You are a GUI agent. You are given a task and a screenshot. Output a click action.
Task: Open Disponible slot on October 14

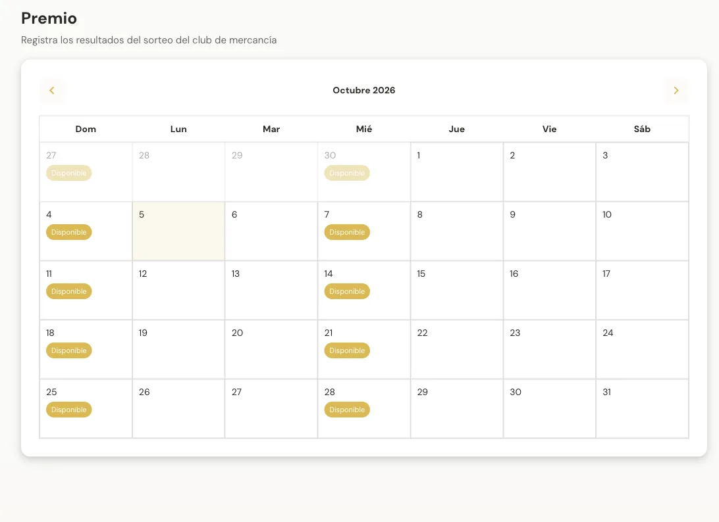pyautogui.click(x=346, y=291)
